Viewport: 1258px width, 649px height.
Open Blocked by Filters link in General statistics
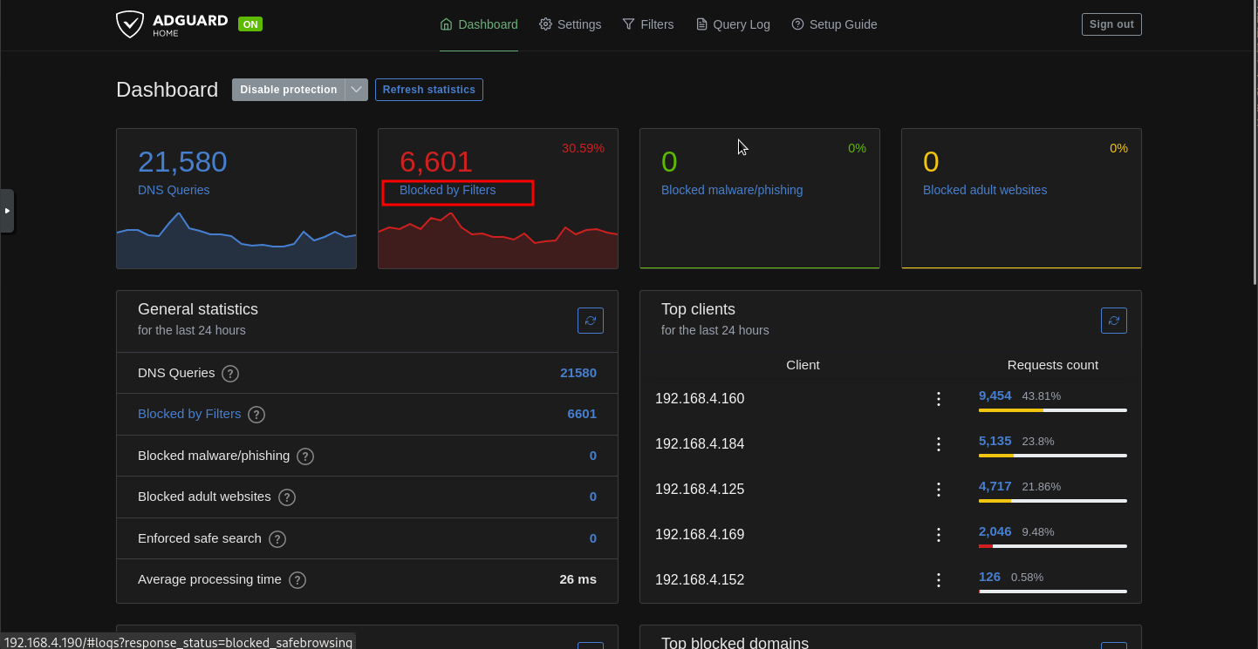(x=189, y=414)
